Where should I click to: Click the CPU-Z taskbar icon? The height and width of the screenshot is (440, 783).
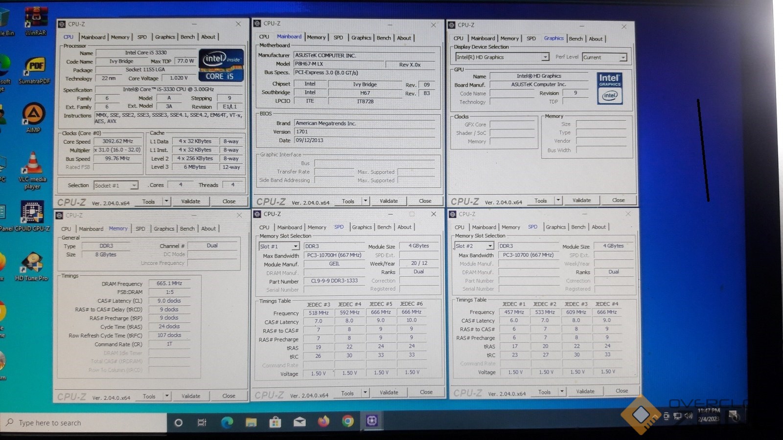(372, 420)
